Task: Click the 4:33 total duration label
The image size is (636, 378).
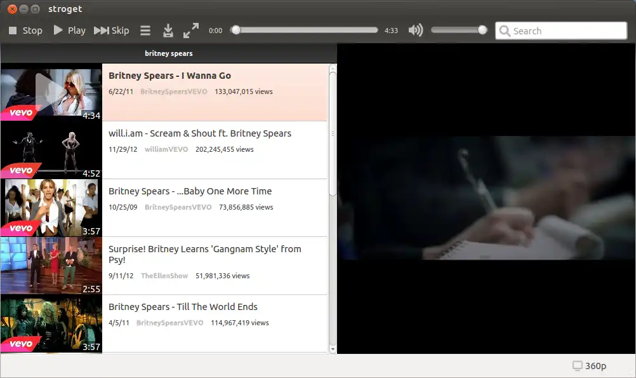Action: point(391,30)
